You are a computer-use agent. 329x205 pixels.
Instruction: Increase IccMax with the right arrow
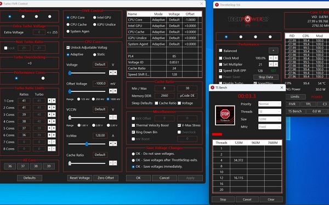tap(115, 143)
